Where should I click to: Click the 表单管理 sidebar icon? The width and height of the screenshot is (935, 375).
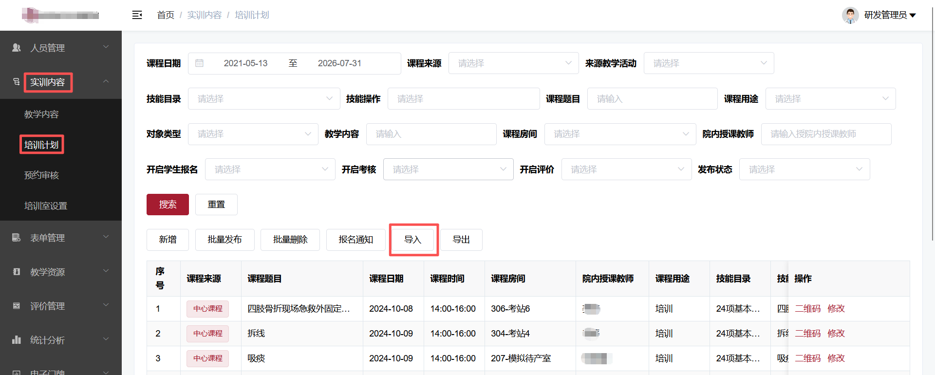pos(17,238)
